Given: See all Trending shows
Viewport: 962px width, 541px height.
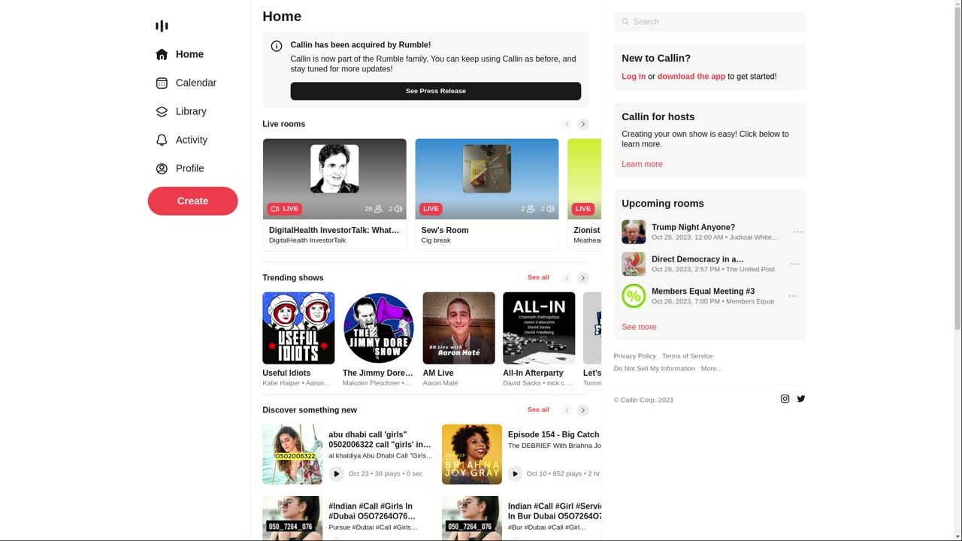Looking at the screenshot, I should click(x=538, y=278).
